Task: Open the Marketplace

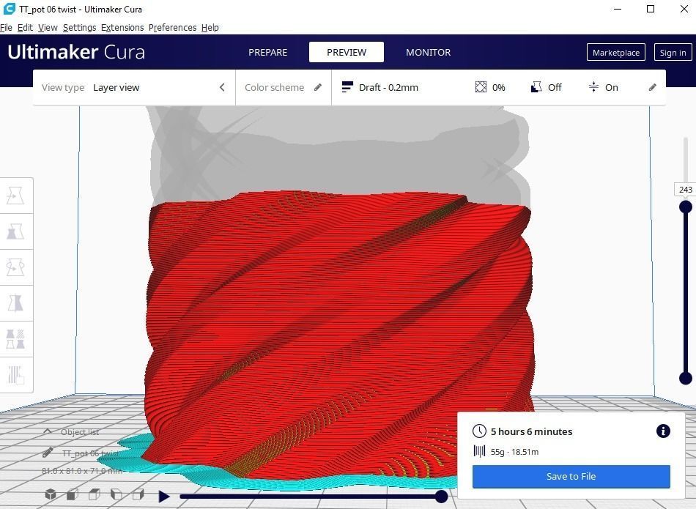Action: click(x=616, y=52)
